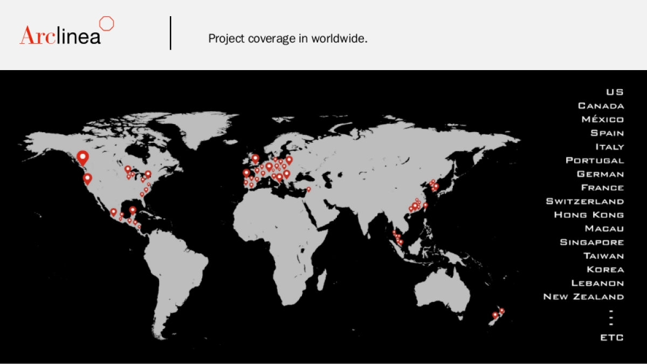This screenshot has height=364, width=647.
Task: Click 'ETC' at the bottom of the list
Action: pyautogui.click(x=612, y=338)
